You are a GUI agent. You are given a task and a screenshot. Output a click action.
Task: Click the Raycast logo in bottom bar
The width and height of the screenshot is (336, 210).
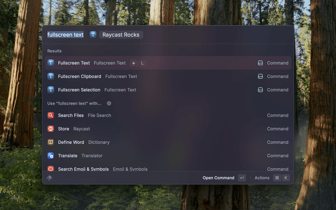pos(50,178)
